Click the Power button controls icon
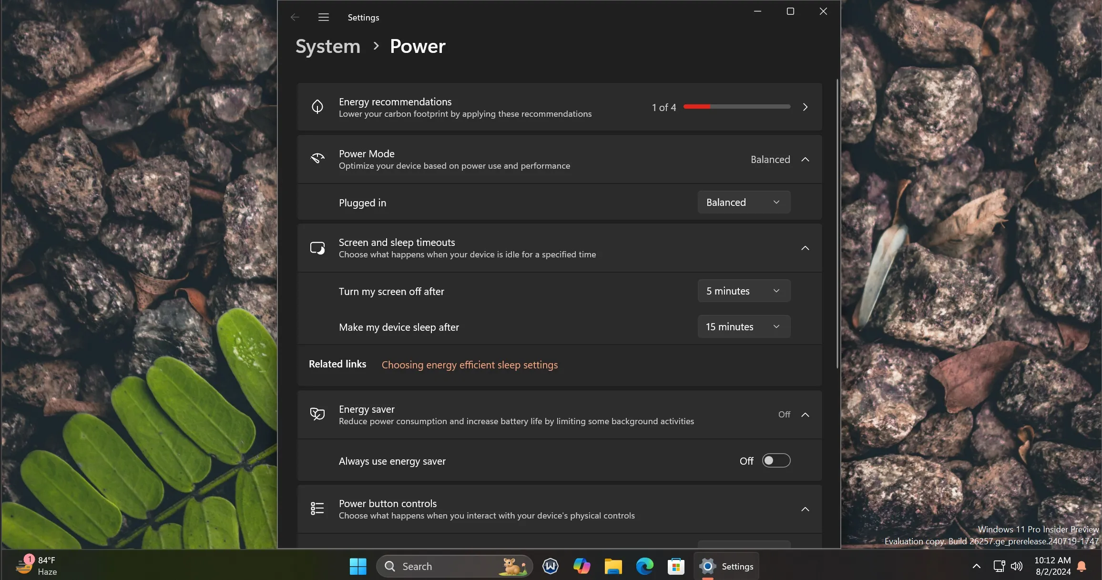1102x580 pixels. point(316,509)
